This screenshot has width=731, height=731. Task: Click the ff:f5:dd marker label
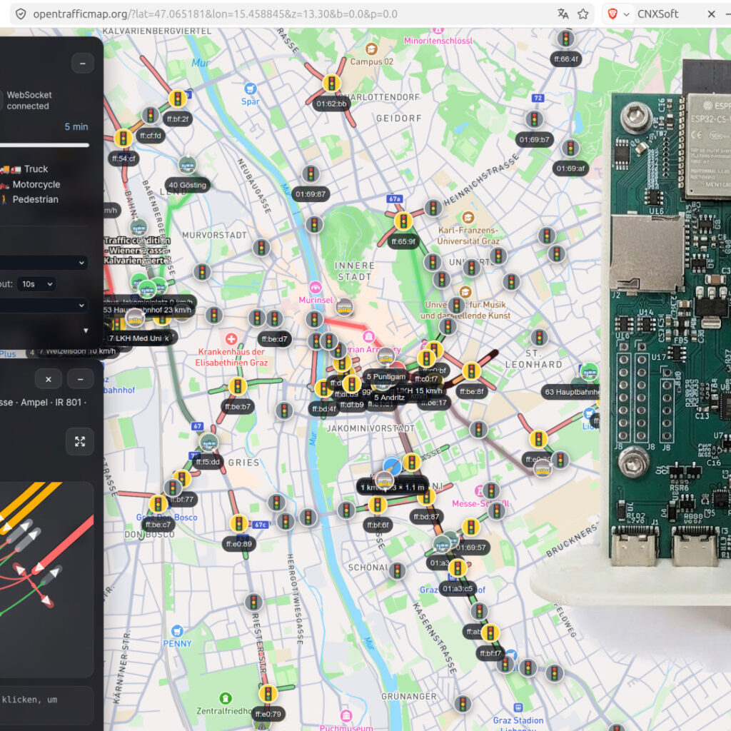coord(208,462)
